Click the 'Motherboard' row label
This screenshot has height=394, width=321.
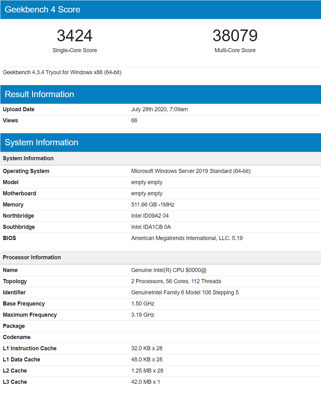coord(19,193)
